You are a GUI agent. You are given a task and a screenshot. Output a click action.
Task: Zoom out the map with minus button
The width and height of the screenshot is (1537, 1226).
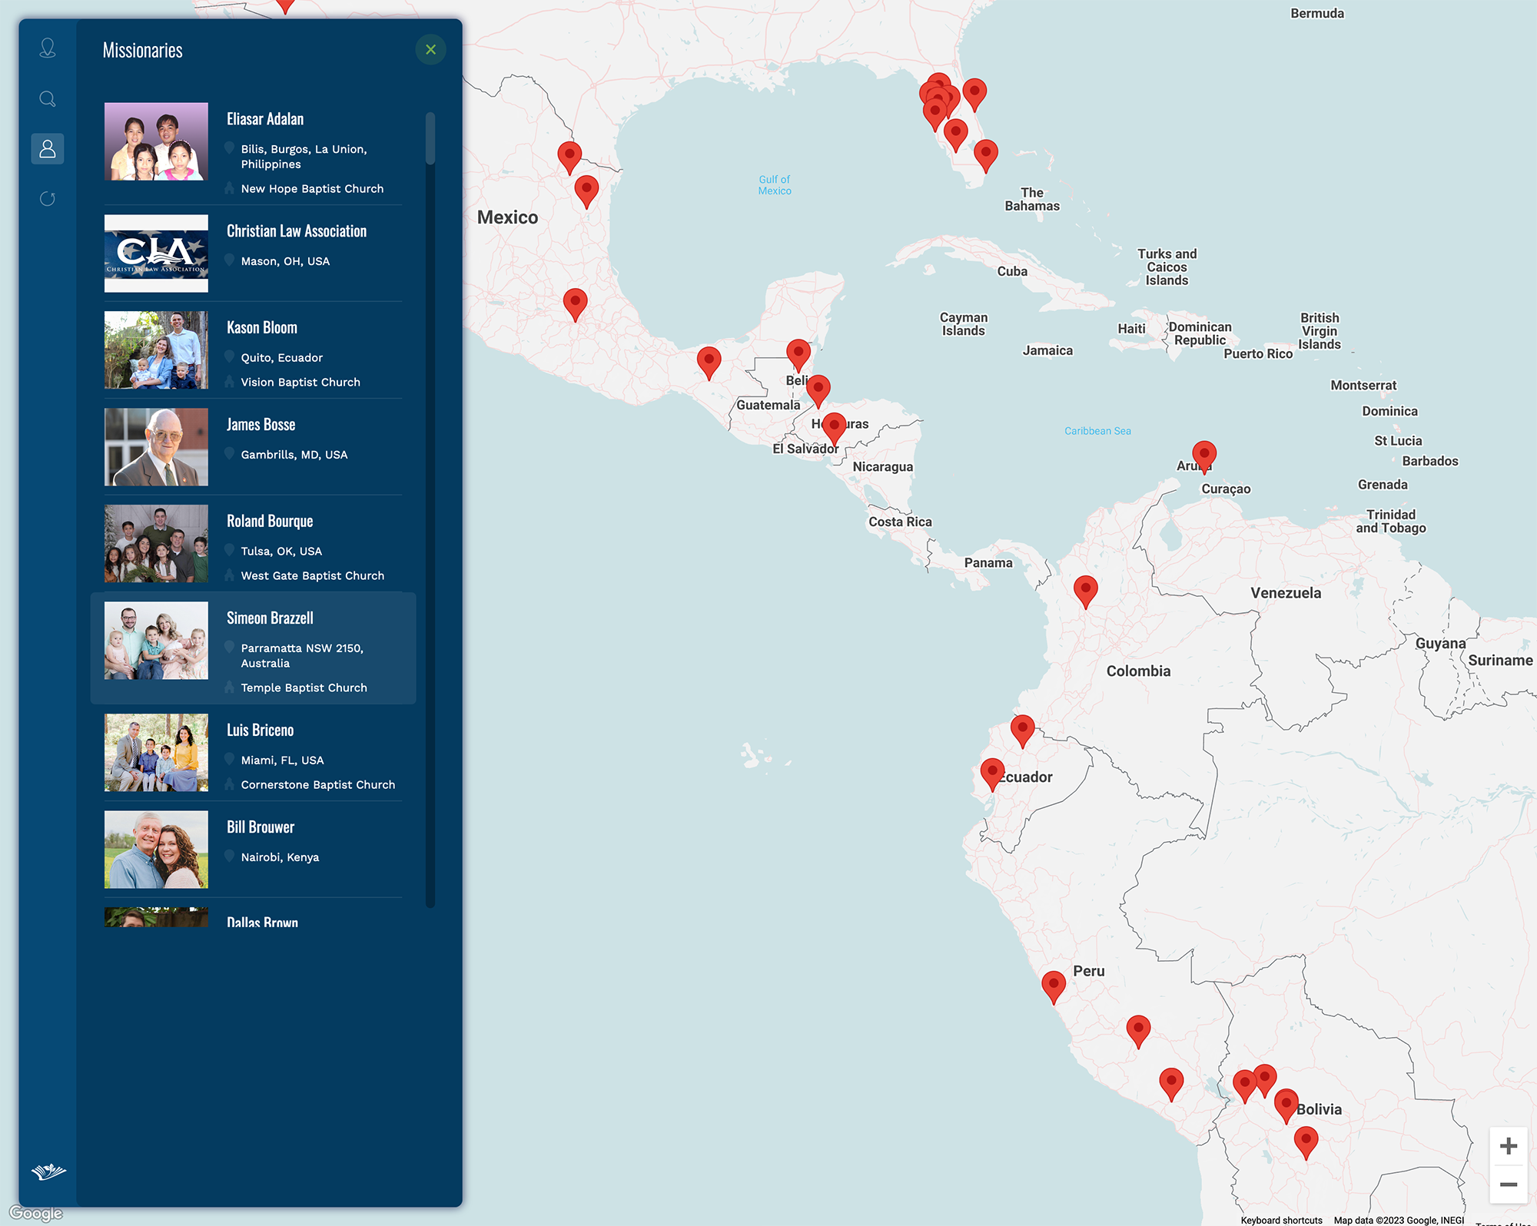(1508, 1185)
